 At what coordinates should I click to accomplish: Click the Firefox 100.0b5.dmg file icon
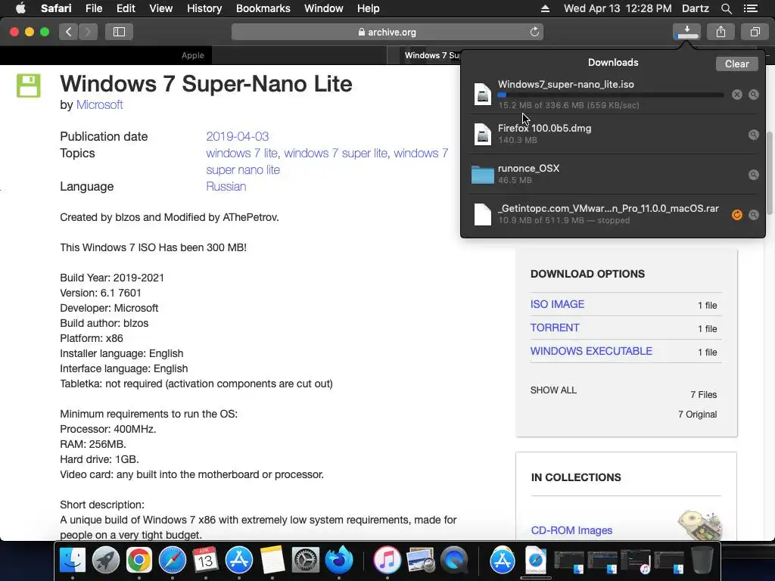click(x=482, y=134)
